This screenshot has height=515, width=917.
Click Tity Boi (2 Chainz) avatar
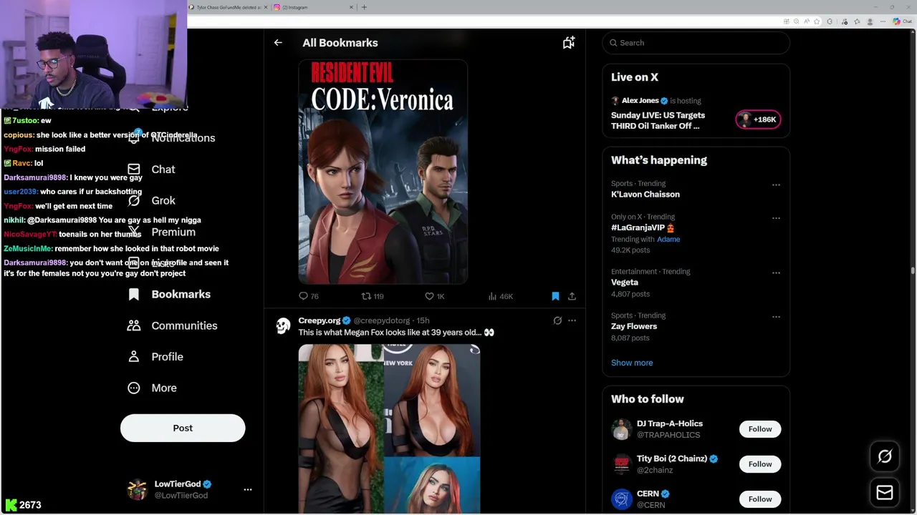tap(621, 464)
